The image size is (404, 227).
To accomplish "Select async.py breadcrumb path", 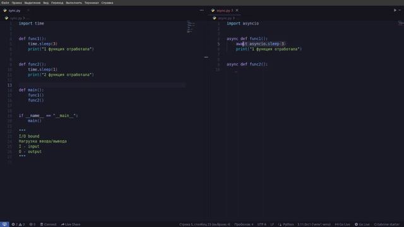I will pyautogui.click(x=225, y=18).
